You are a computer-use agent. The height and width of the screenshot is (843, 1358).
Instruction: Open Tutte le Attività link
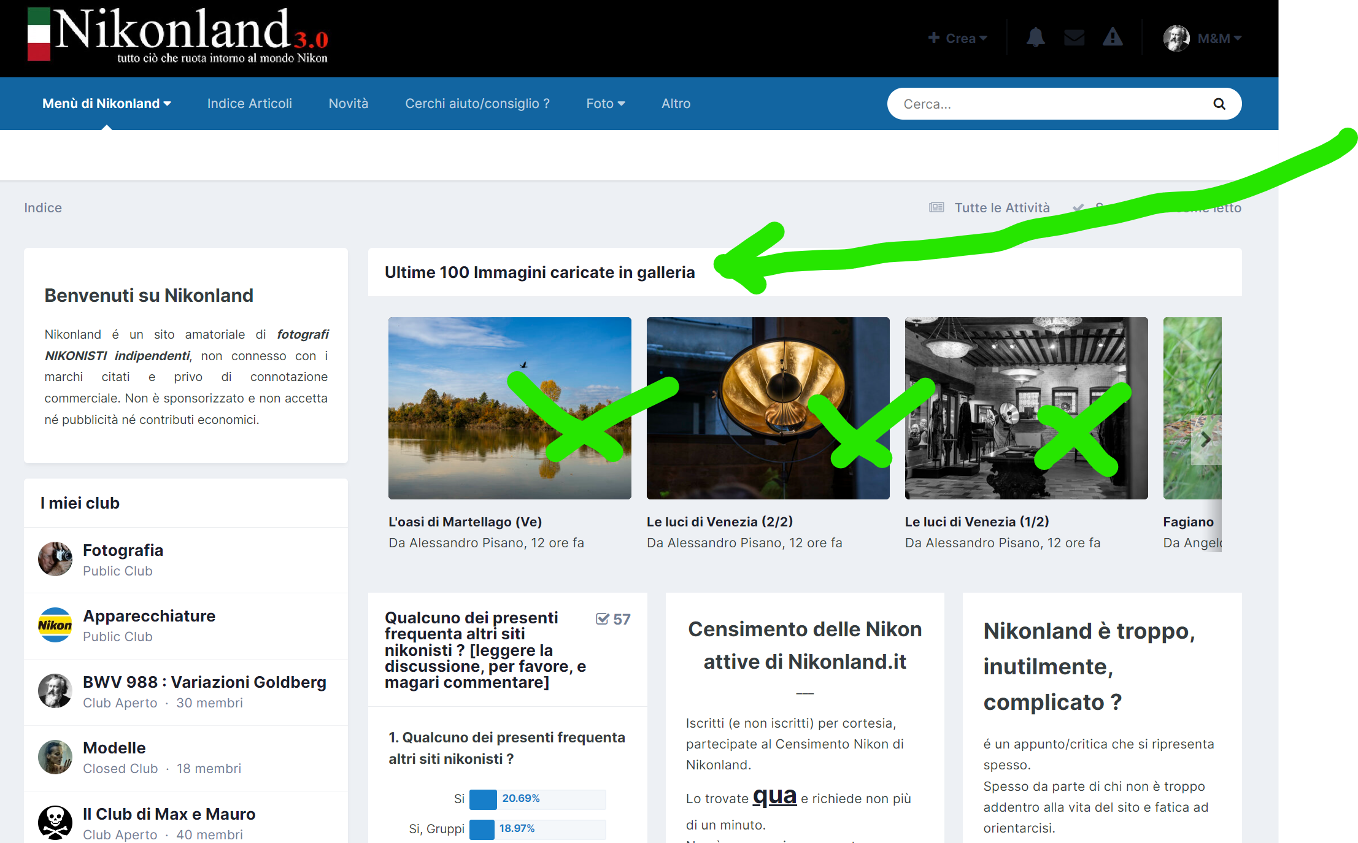pyautogui.click(x=1002, y=207)
